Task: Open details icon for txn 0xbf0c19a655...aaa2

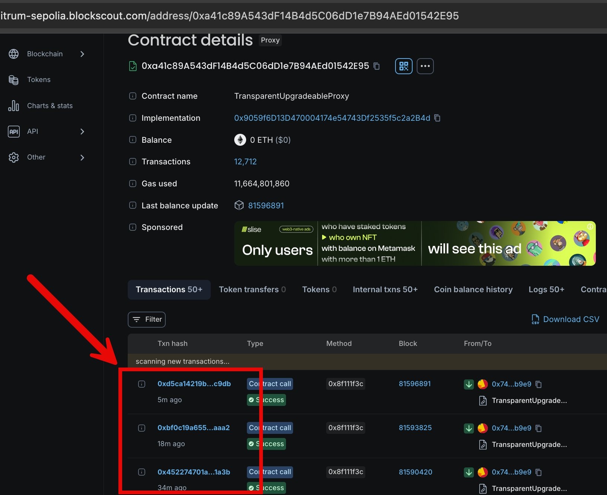Action: point(142,428)
